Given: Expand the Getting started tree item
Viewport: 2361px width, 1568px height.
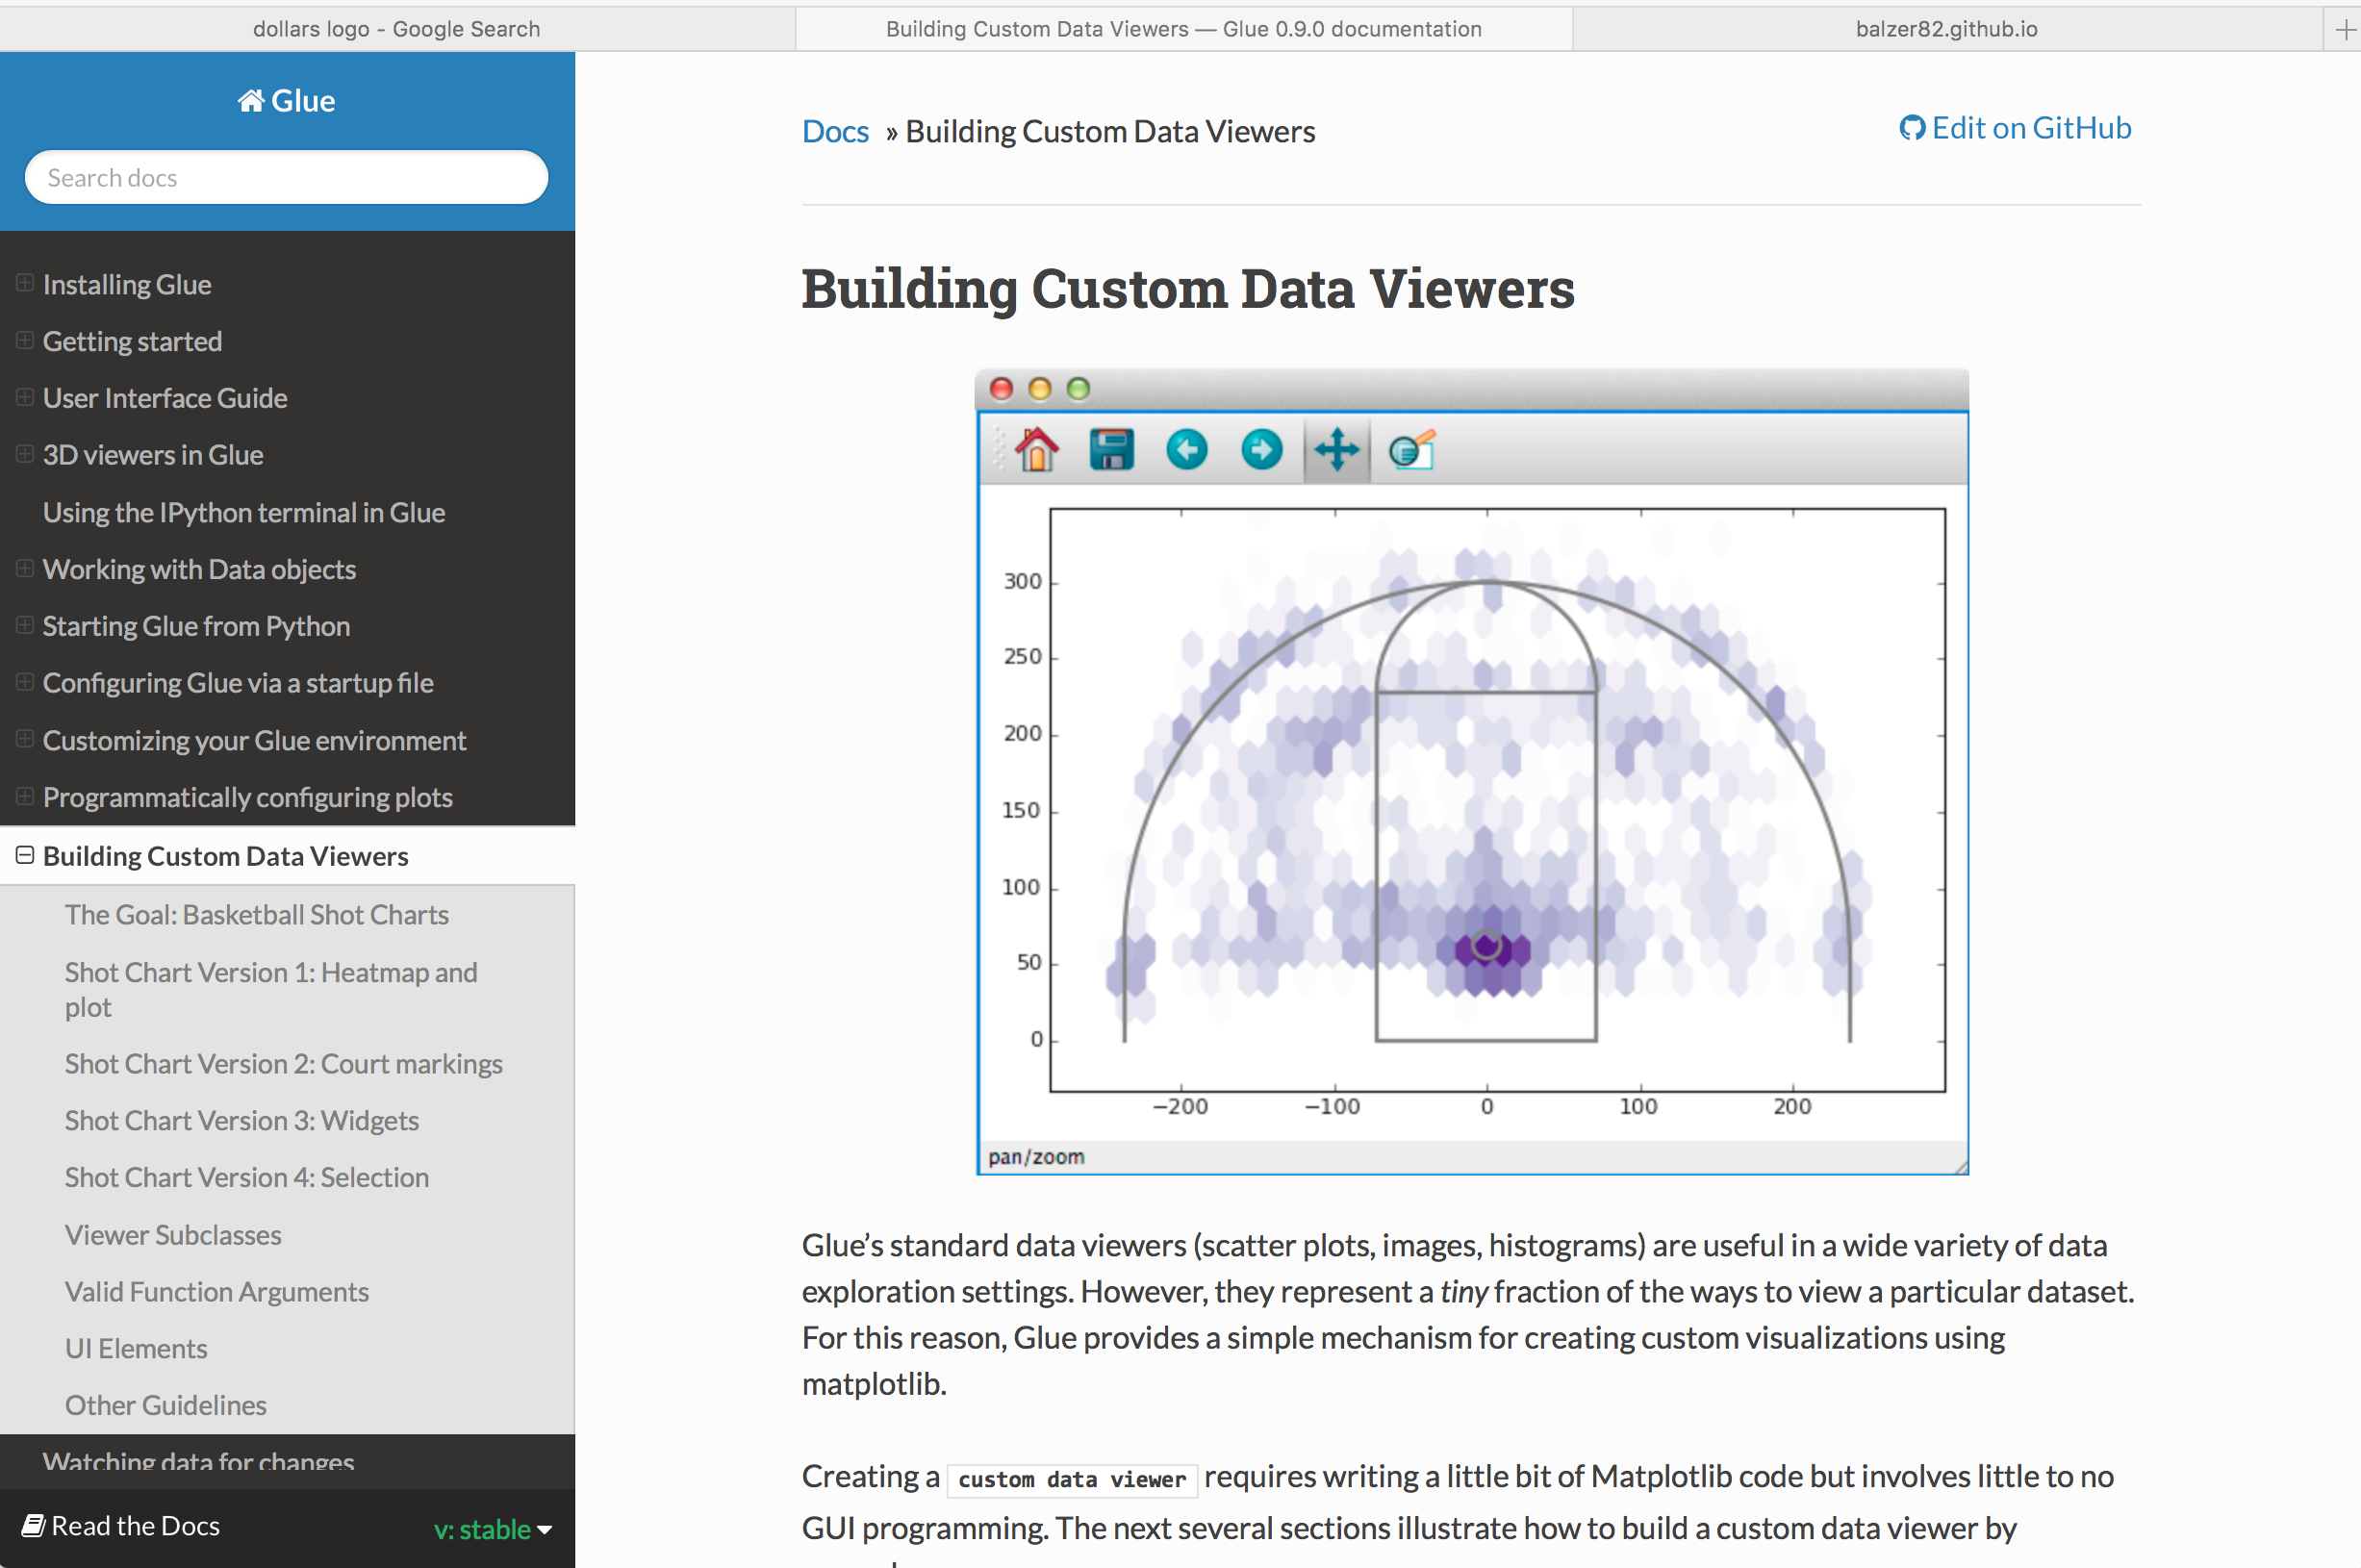Looking at the screenshot, I should [25, 341].
